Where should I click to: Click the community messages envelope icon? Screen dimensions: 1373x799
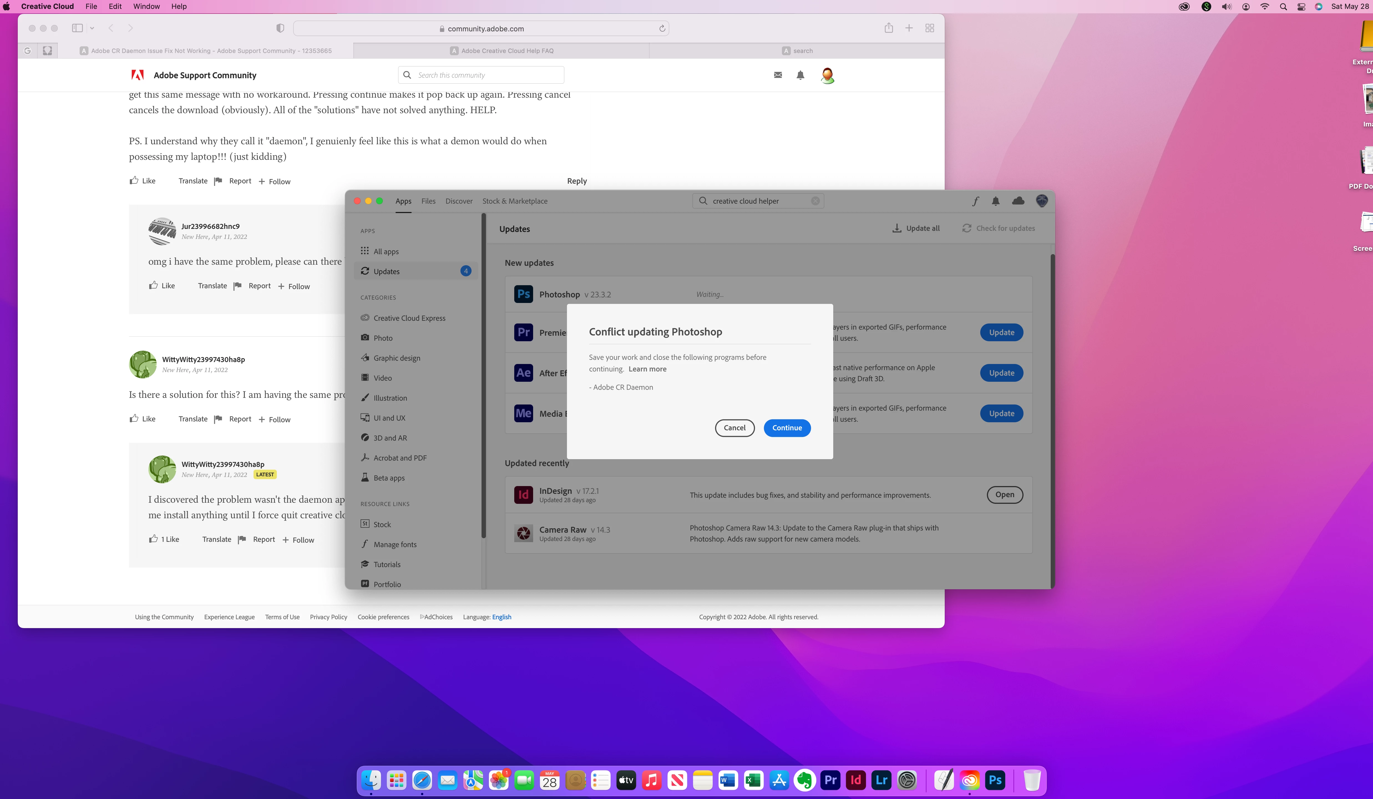[778, 75]
